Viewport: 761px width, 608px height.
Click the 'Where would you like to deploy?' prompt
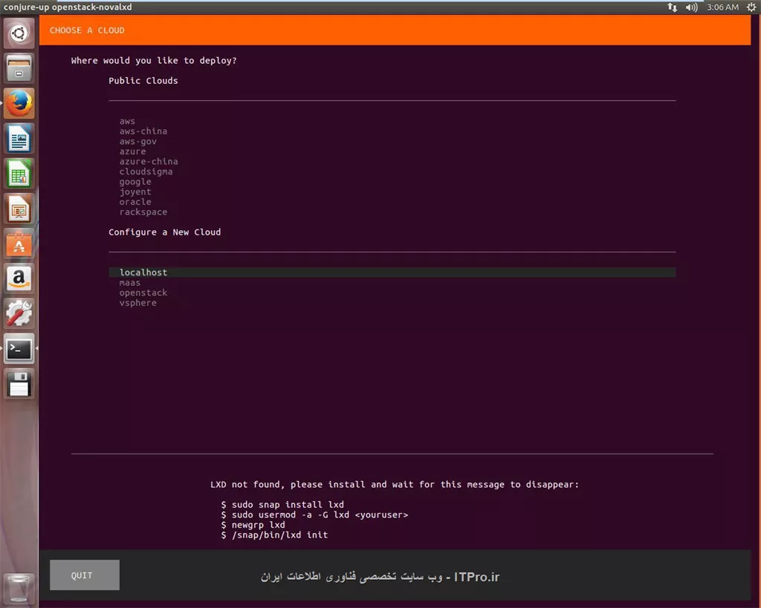pyautogui.click(x=154, y=61)
